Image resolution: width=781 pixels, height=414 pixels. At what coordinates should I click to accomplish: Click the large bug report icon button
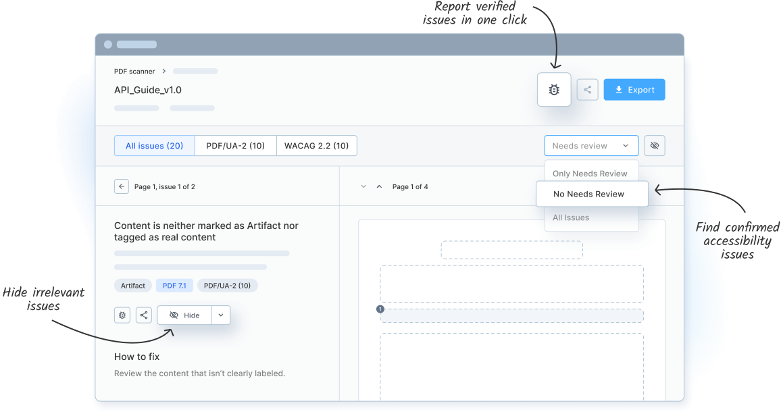[x=554, y=90]
